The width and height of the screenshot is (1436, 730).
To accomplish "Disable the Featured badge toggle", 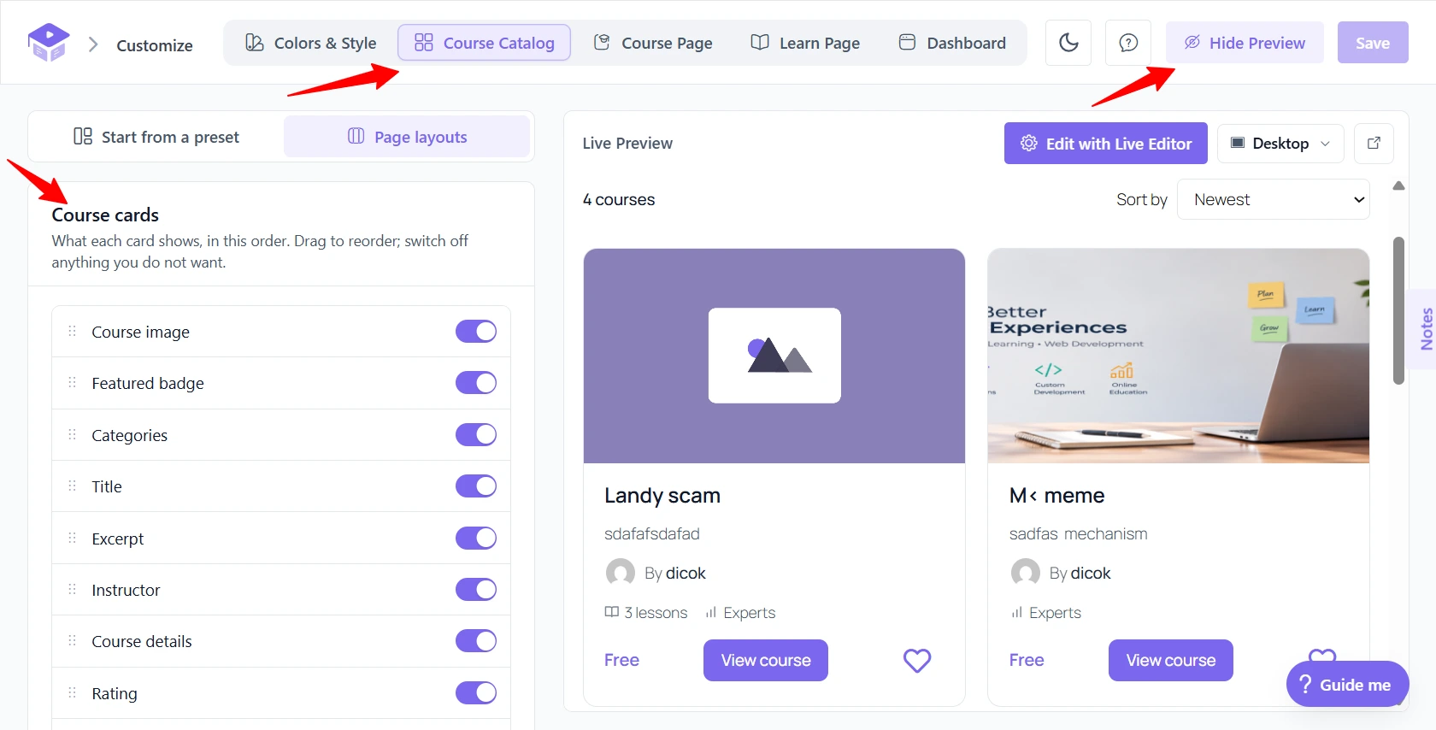I will tap(476, 383).
